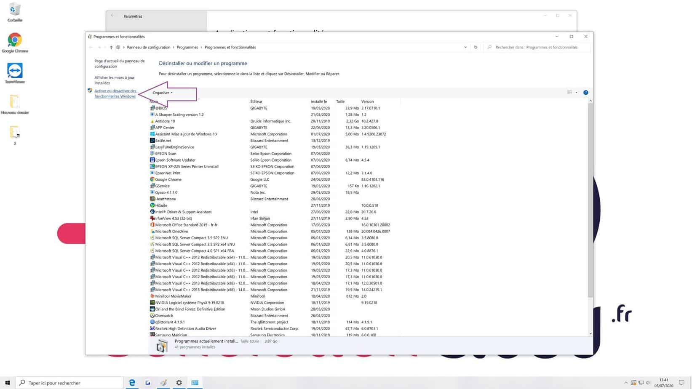Click the help question mark icon
The height and width of the screenshot is (389, 692).
tap(585, 93)
